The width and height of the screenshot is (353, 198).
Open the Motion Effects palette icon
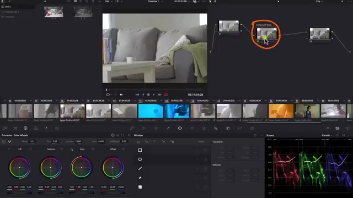coord(57,128)
